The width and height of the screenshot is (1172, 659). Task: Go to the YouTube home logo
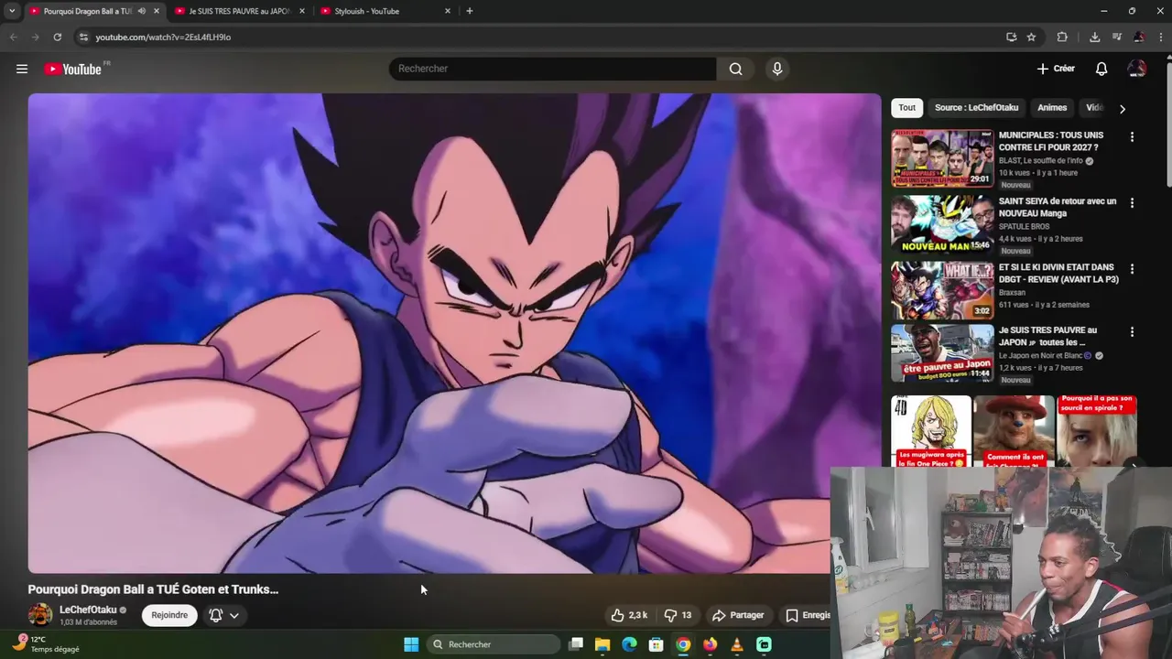[73, 69]
